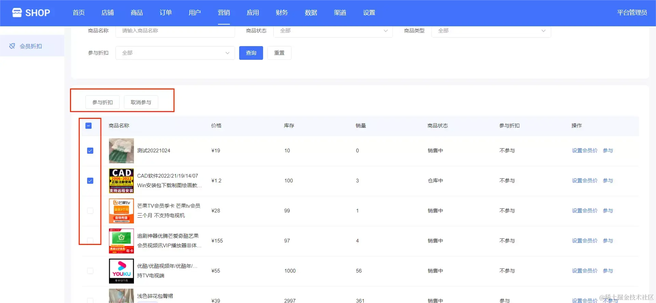Expand the 参与折扣 filter dropdown
This screenshot has width=656, height=303.
[x=175, y=53]
